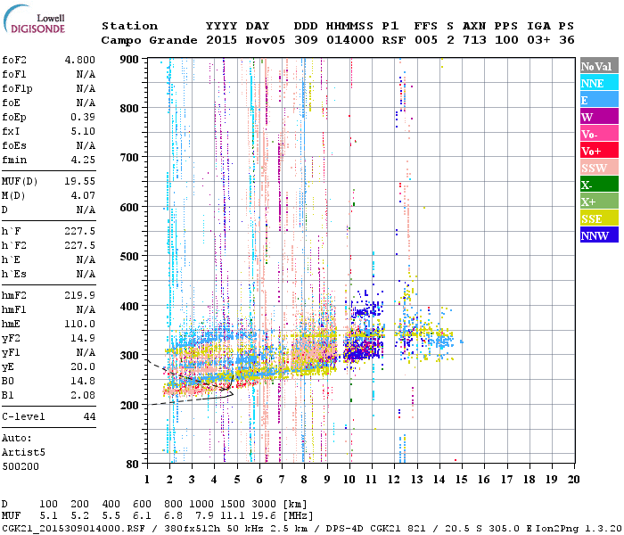Select the 500200 version text
Viewport: 624px width, 535px height.
tap(21, 466)
